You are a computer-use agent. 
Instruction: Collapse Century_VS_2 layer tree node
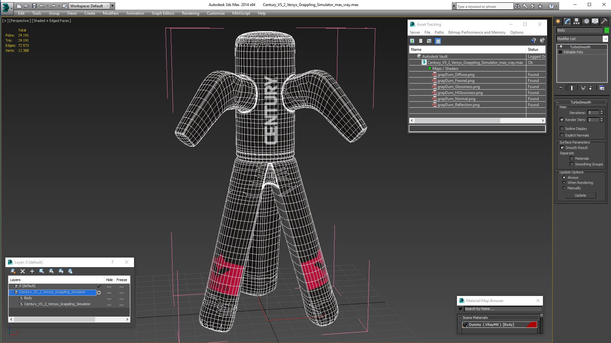point(11,292)
